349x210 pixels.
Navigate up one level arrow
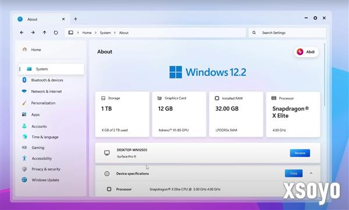coord(45,33)
